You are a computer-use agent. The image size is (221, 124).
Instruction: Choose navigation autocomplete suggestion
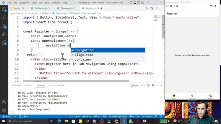(108, 50)
